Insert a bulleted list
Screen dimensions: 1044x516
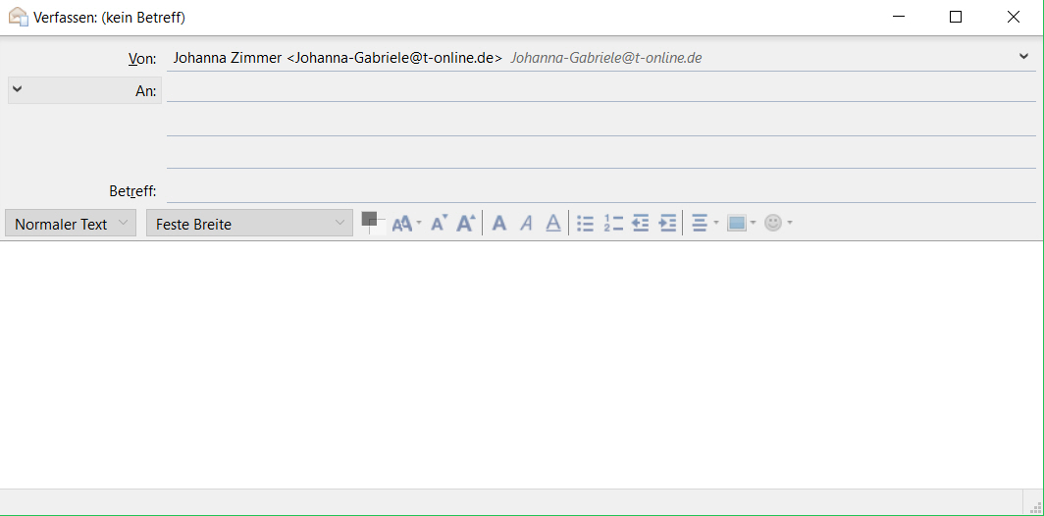[x=585, y=223]
